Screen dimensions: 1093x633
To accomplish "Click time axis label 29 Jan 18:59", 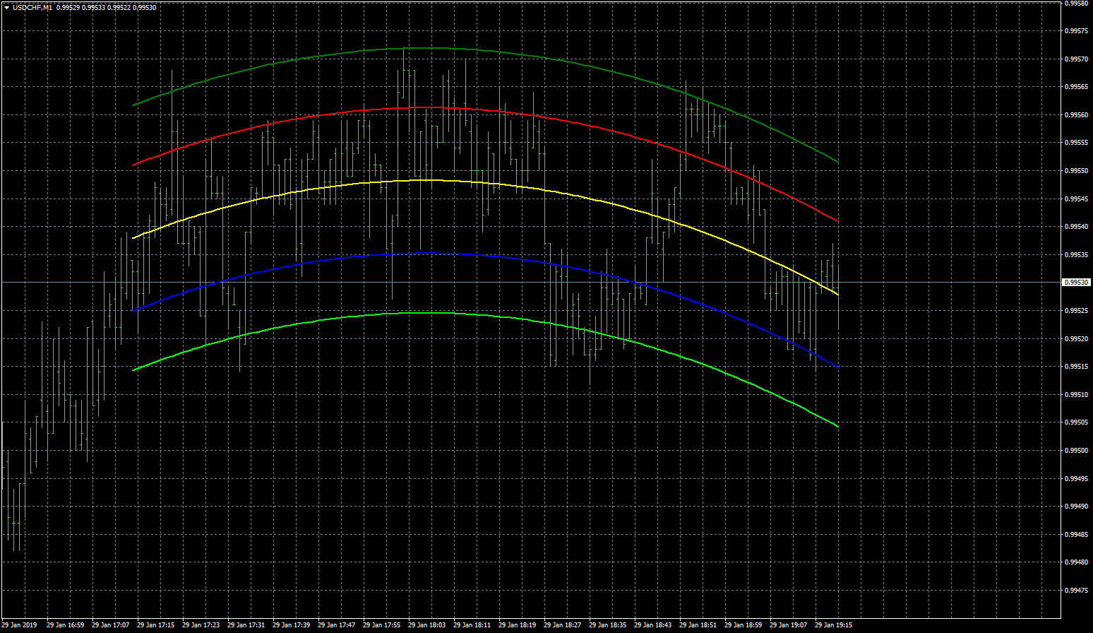I will pos(743,625).
